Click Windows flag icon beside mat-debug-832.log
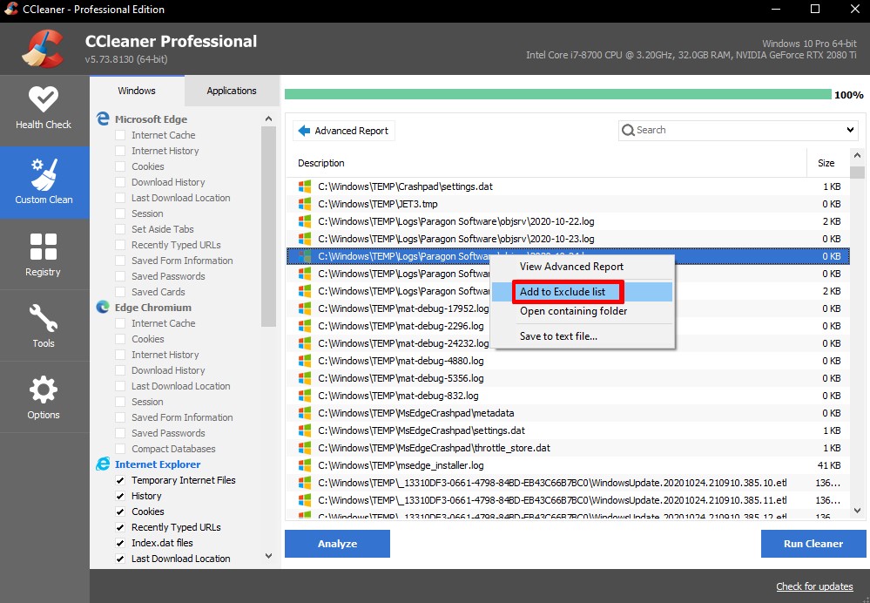The height and width of the screenshot is (603, 870). click(305, 396)
